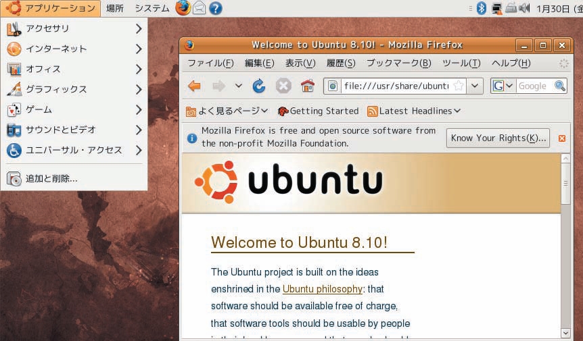The width and height of the screenshot is (583, 341).
Task: Expand the ゲーム submenu
Action: pos(74,109)
